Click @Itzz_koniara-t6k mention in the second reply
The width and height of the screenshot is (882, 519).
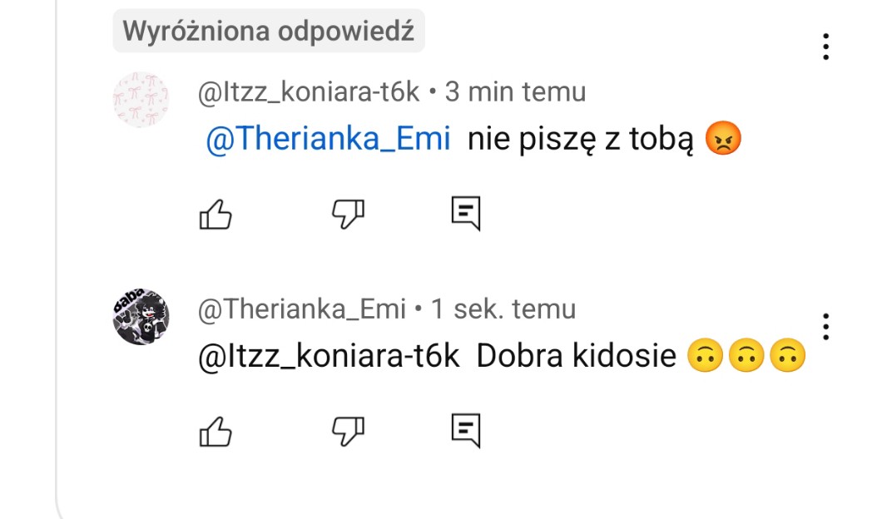pos(329,356)
